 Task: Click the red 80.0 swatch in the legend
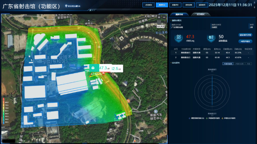click(4, 103)
